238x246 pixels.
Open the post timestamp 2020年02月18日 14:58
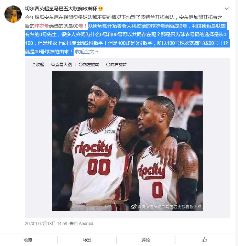point(46,223)
